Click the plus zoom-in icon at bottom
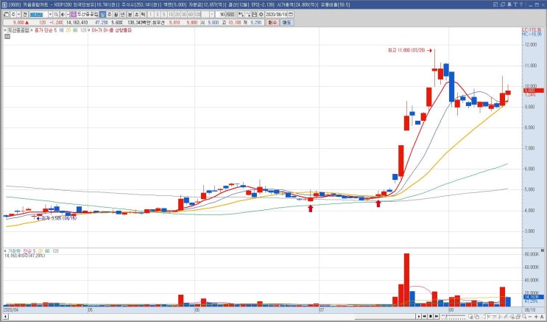547x322 pixels. [x=536, y=317]
